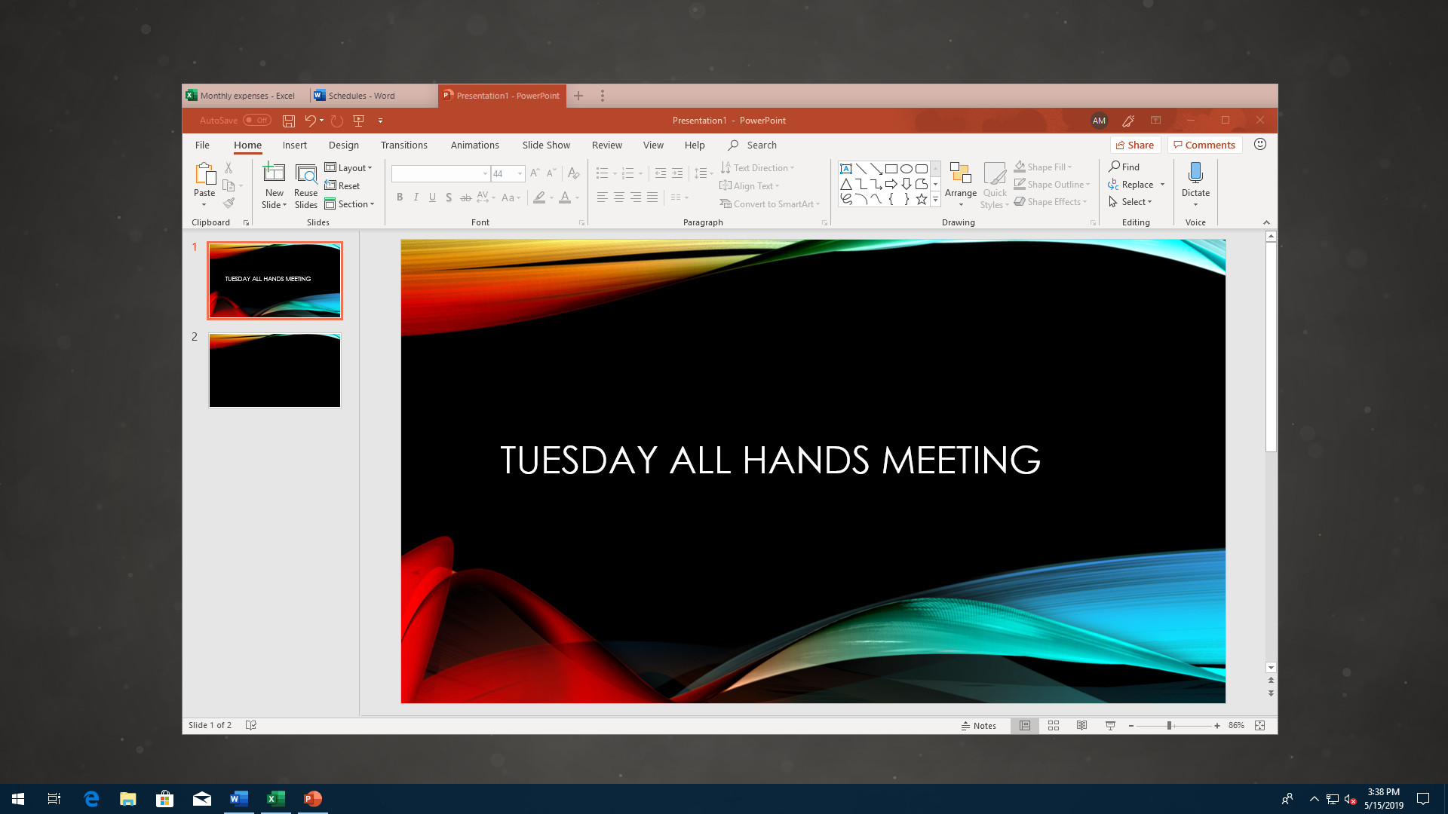Start slide show from status bar icon

[1110, 725]
